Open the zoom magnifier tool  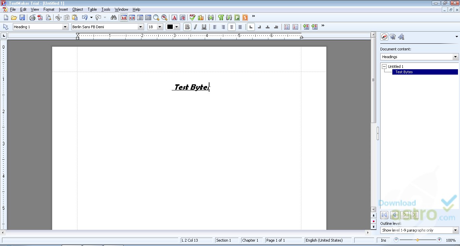point(156,17)
